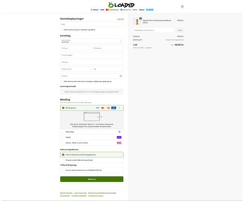Open the Refusionspolitik footer link
Screen dimensions: 244x201
click(x=66, y=193)
